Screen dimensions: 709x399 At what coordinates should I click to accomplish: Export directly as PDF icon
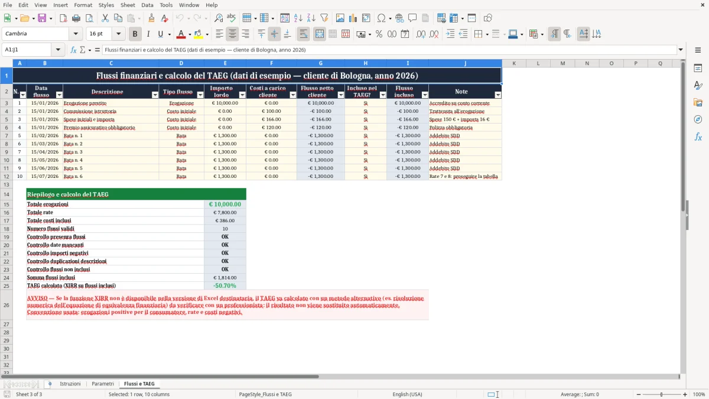63,18
